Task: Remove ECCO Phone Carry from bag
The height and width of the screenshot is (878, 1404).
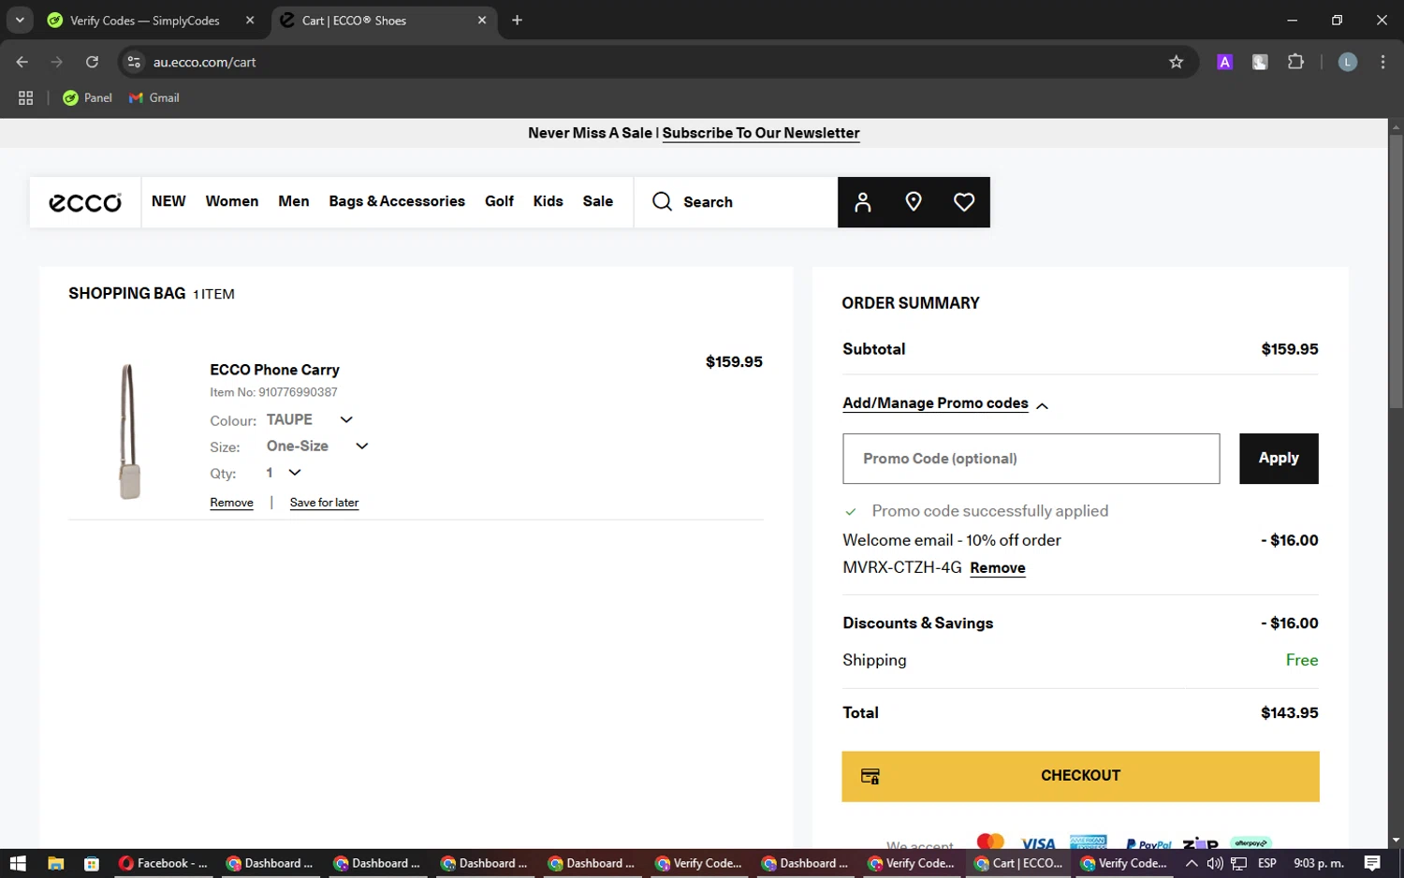Action: coord(231,503)
